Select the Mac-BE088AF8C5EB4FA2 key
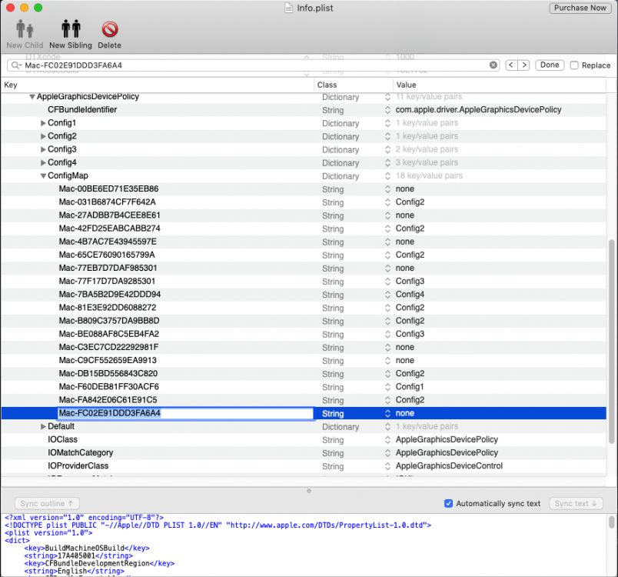The height and width of the screenshot is (577, 618). coord(109,334)
